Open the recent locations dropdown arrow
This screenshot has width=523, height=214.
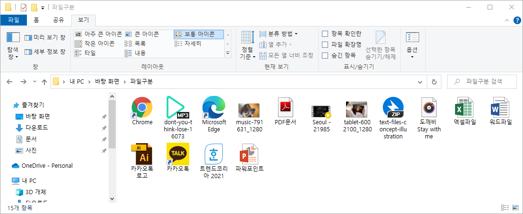[34, 82]
